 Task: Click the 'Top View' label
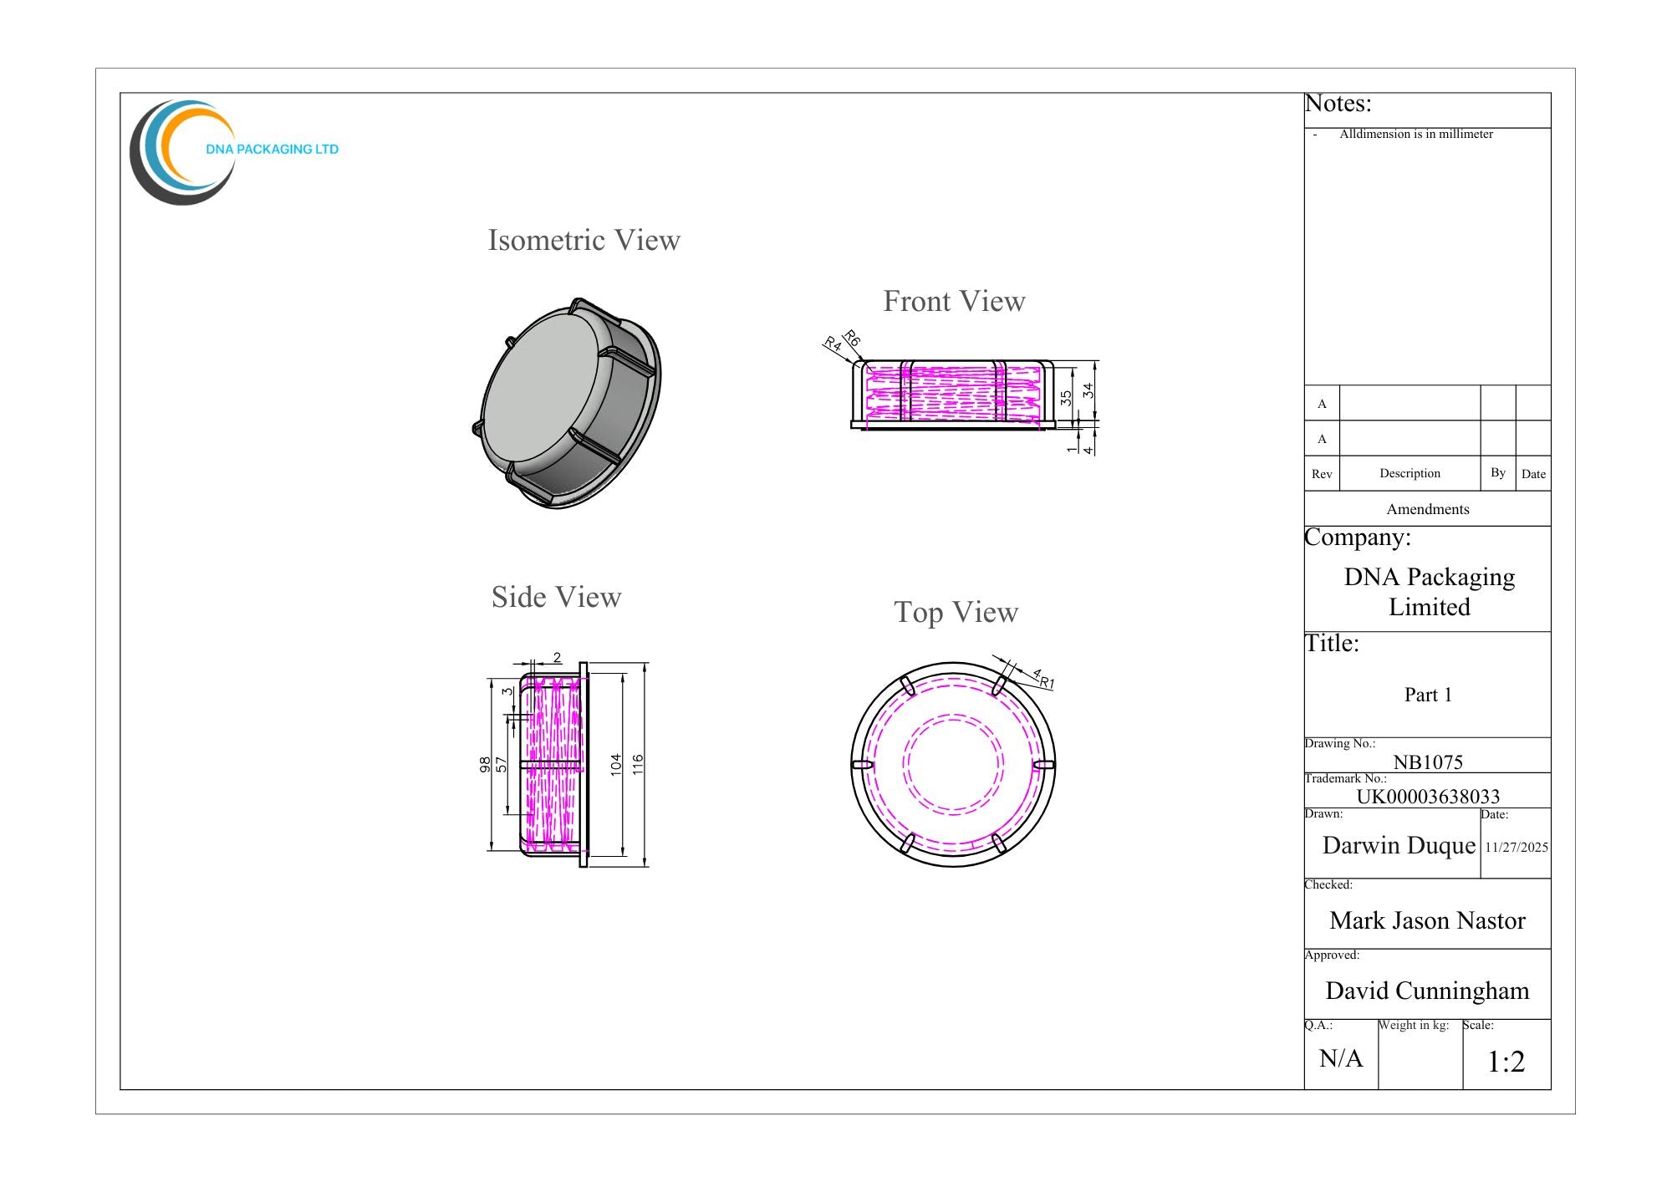click(x=956, y=612)
